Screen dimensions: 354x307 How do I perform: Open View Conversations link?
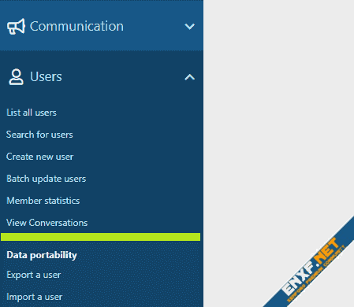click(x=47, y=223)
